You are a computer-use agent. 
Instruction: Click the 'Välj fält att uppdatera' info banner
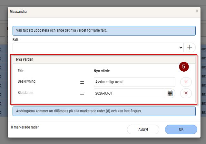(x=104, y=30)
